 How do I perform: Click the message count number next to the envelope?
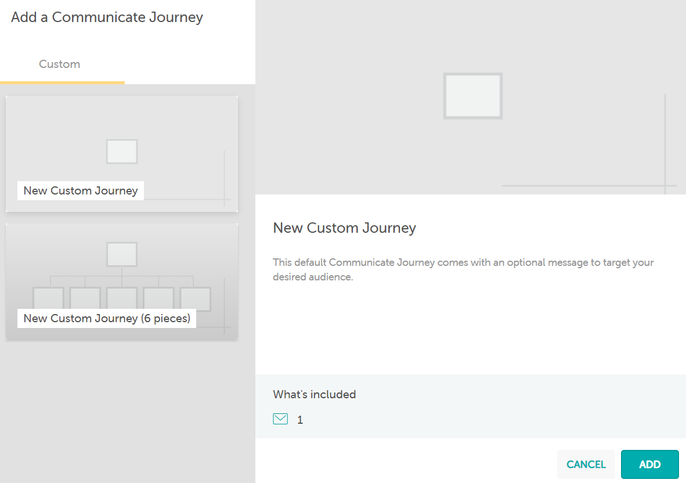[x=300, y=419]
